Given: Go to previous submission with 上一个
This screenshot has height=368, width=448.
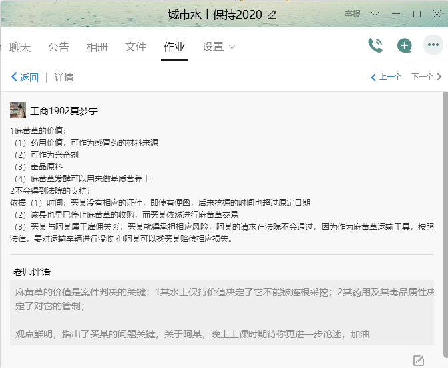Looking at the screenshot, I should [386, 77].
